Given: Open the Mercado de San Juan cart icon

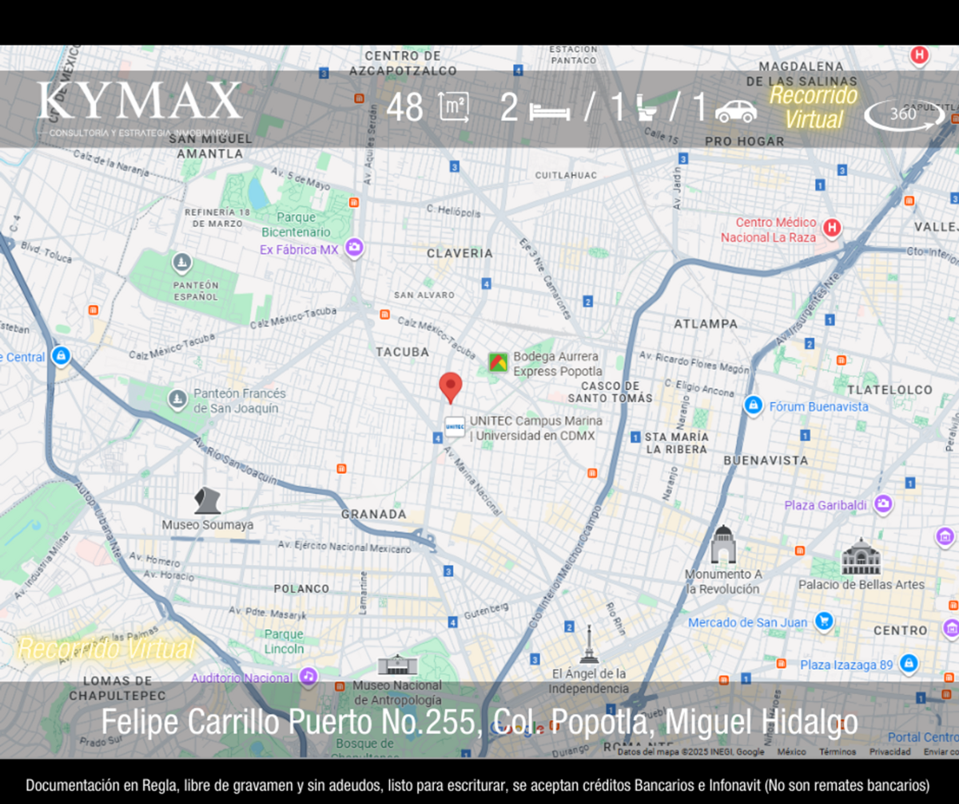Looking at the screenshot, I should pyautogui.click(x=824, y=621).
